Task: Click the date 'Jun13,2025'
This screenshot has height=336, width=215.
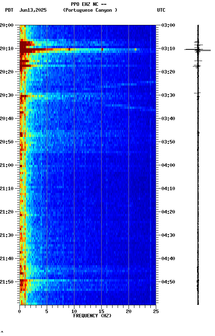Action: pyautogui.click(x=33, y=10)
